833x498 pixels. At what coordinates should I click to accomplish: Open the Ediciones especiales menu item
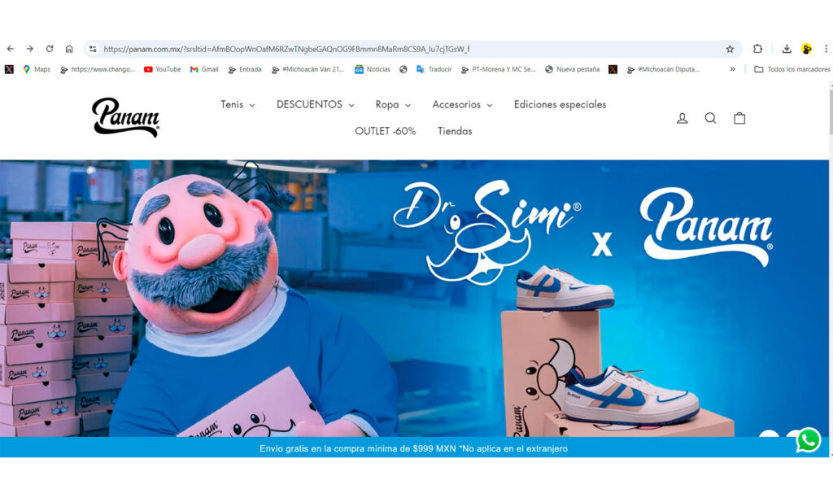click(x=560, y=105)
